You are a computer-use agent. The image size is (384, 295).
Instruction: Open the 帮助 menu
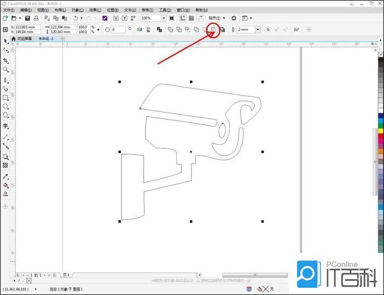click(201, 10)
